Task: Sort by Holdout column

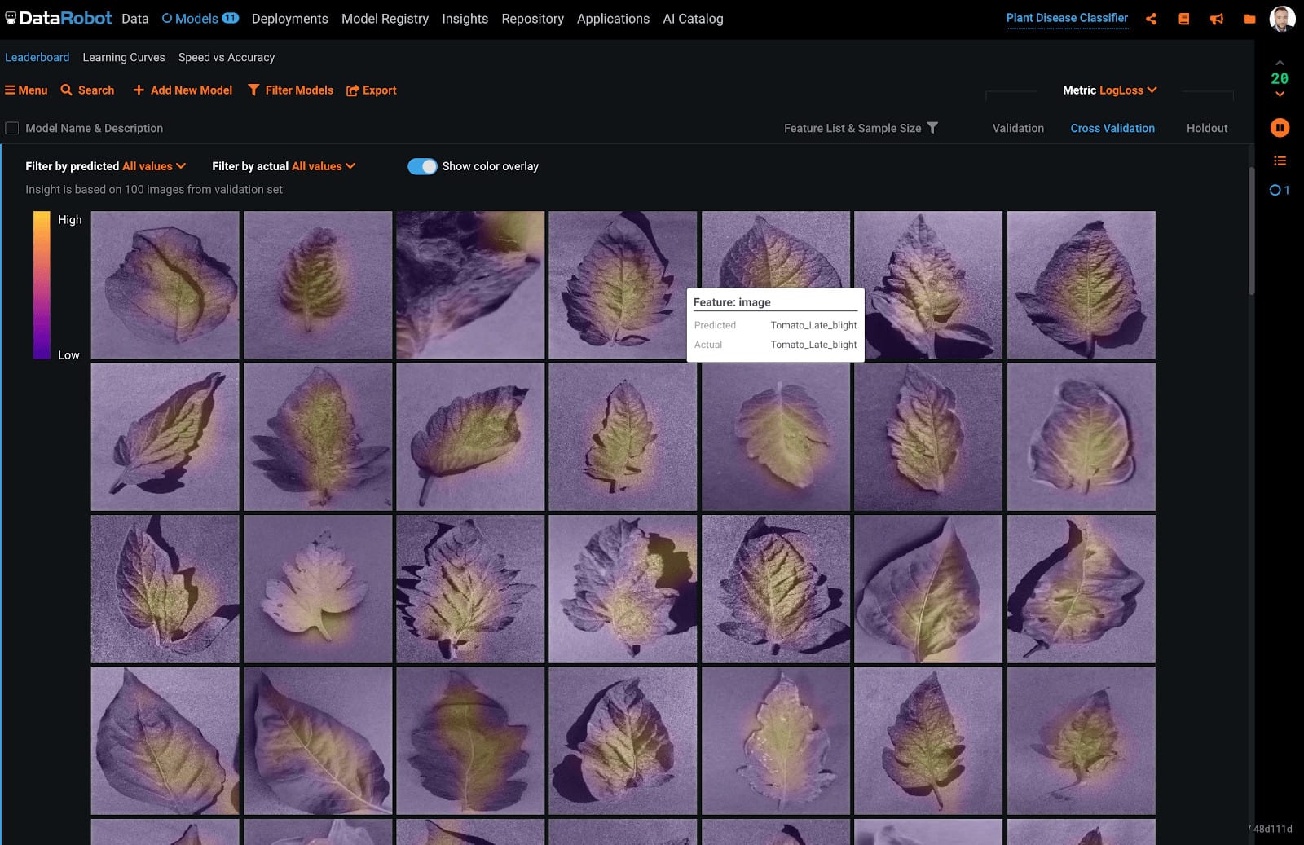Action: (1207, 128)
